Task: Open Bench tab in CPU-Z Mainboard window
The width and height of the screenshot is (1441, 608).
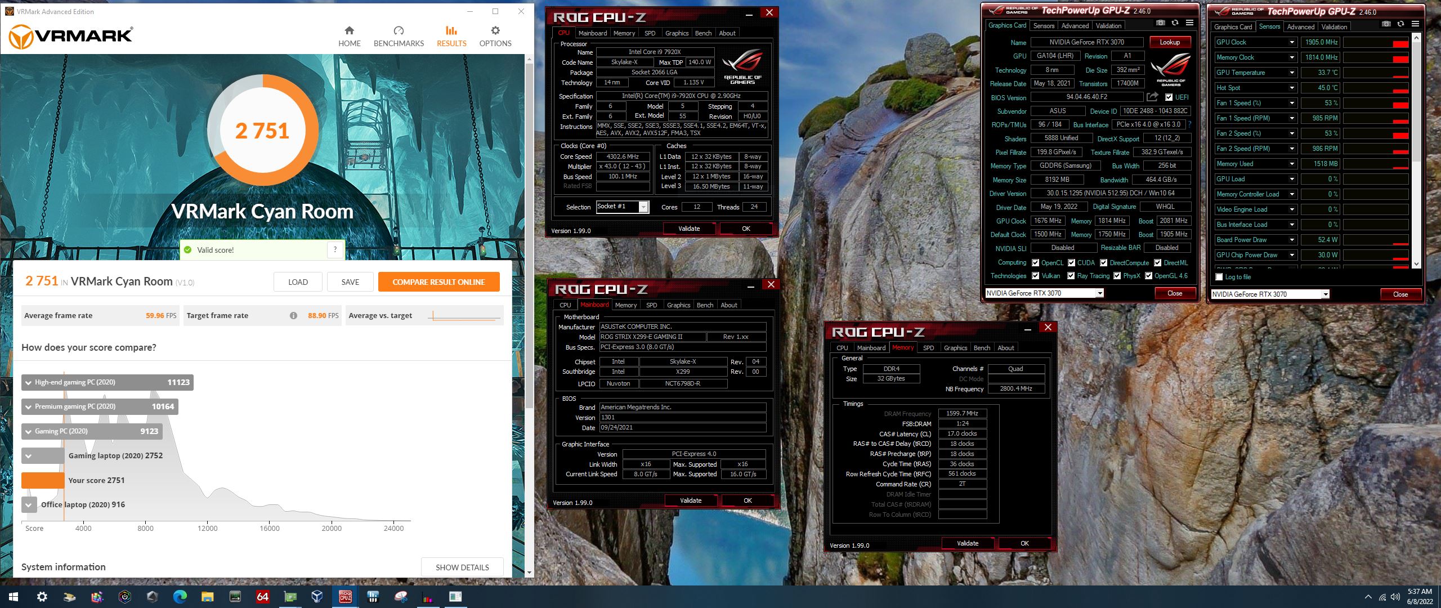Action: [x=705, y=305]
